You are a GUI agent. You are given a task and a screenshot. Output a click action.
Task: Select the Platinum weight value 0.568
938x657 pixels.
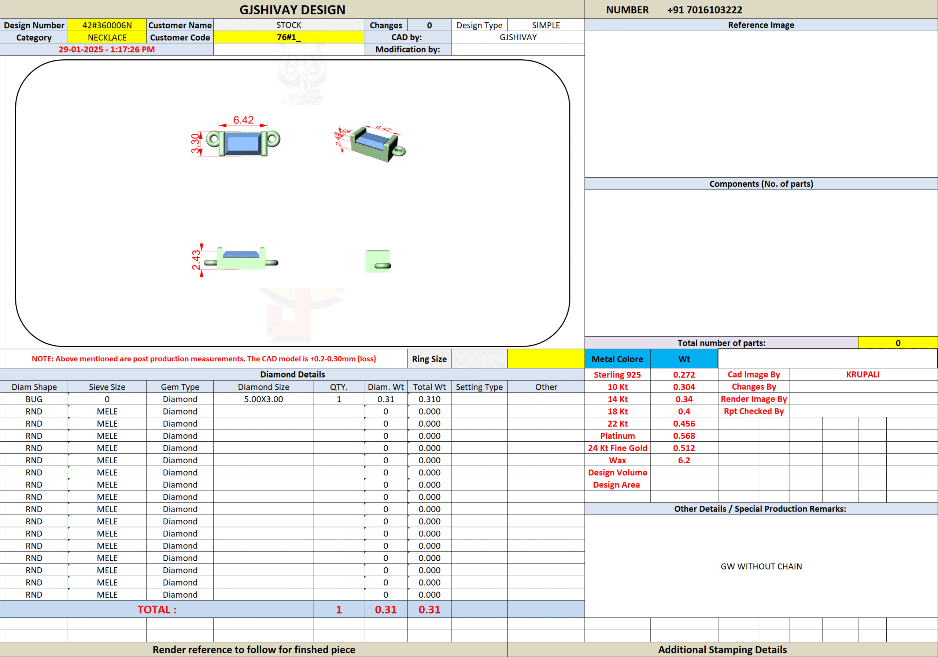point(683,436)
